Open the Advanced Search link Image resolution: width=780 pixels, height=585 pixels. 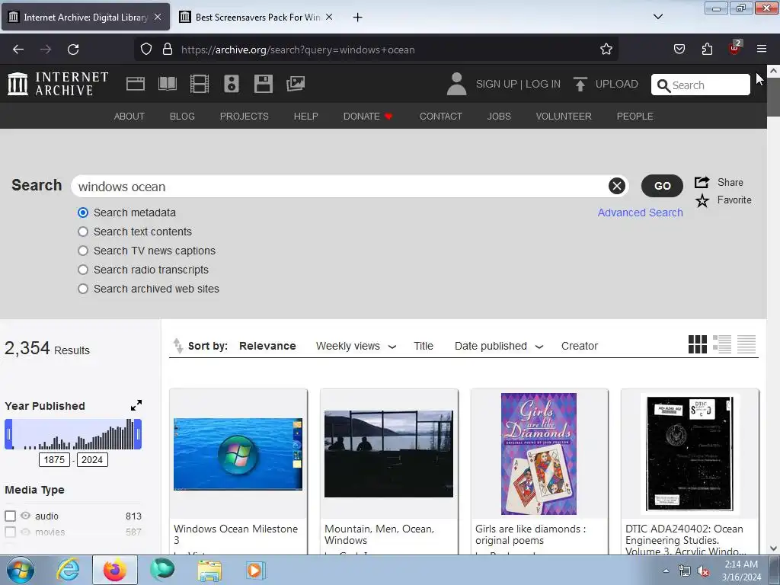tap(640, 213)
